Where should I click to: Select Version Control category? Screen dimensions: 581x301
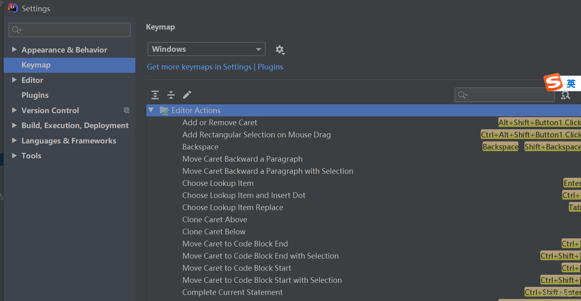tap(50, 110)
